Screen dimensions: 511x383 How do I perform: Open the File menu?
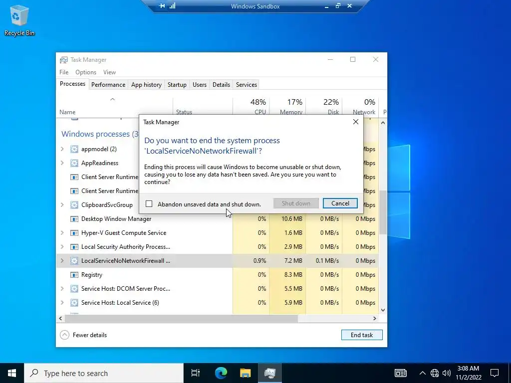coord(64,72)
